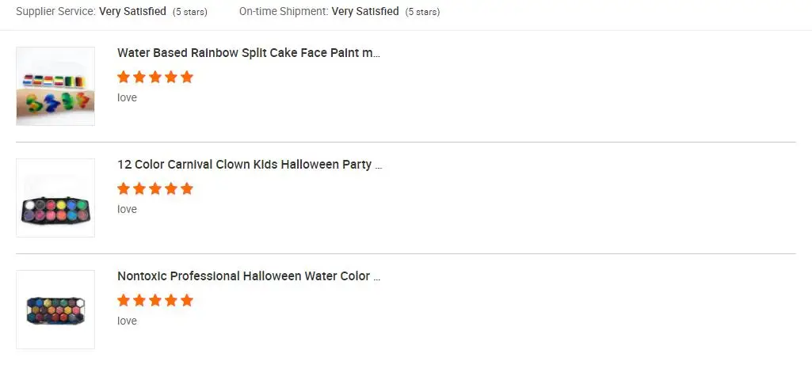
Task: Click On-time Shipment "Very Satisfied" rating text
Action: click(365, 12)
